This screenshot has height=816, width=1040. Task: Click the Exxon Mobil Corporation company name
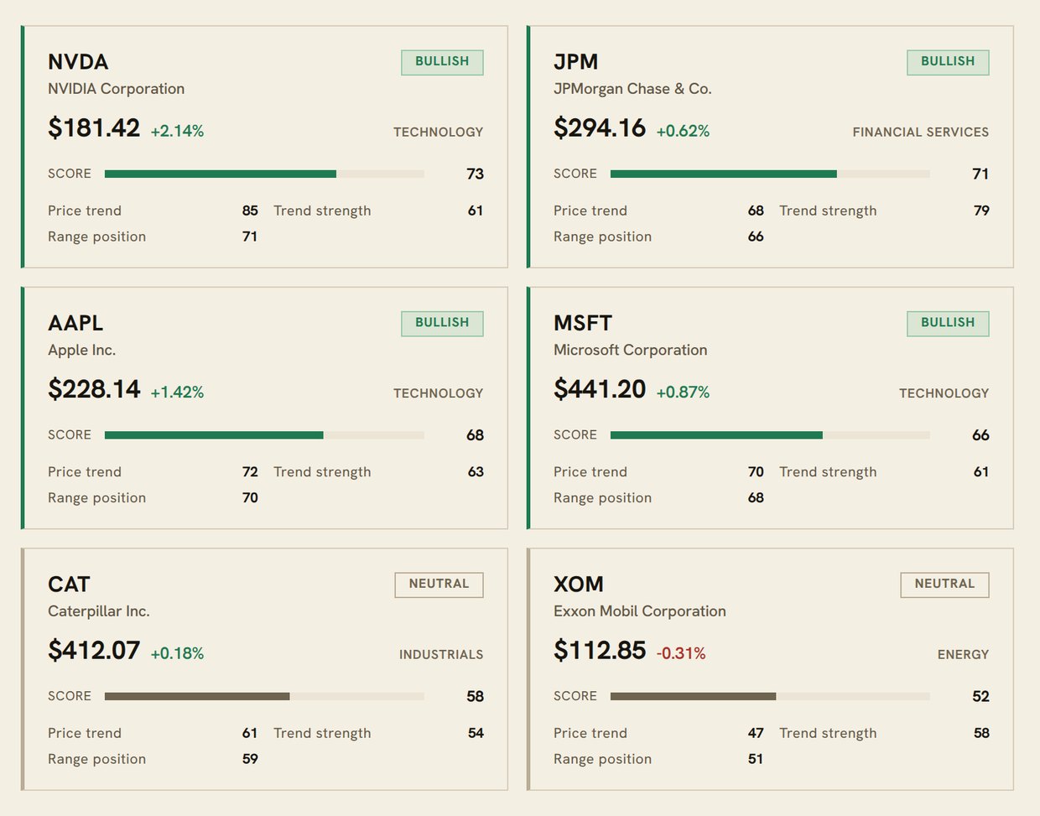[x=640, y=611]
